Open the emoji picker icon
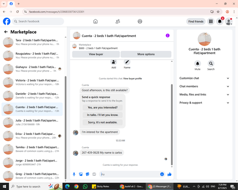This screenshot has height=190, width=238. coord(162,174)
